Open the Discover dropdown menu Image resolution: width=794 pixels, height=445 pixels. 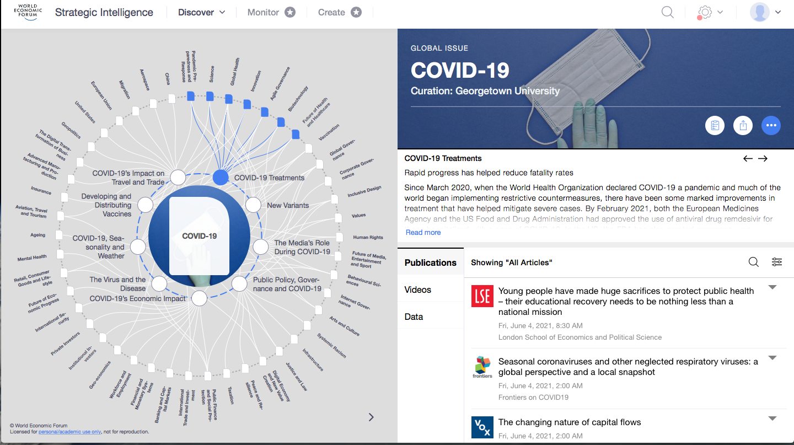point(202,12)
